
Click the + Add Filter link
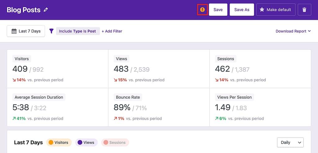[112, 31]
